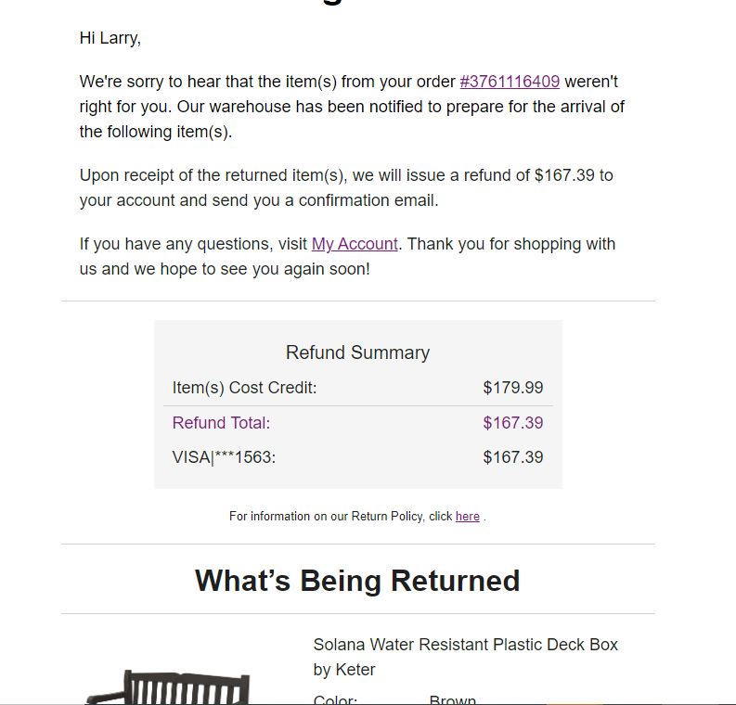The height and width of the screenshot is (705, 736).
Task: Select the Item(s) Cost Credit label
Action: pos(244,388)
